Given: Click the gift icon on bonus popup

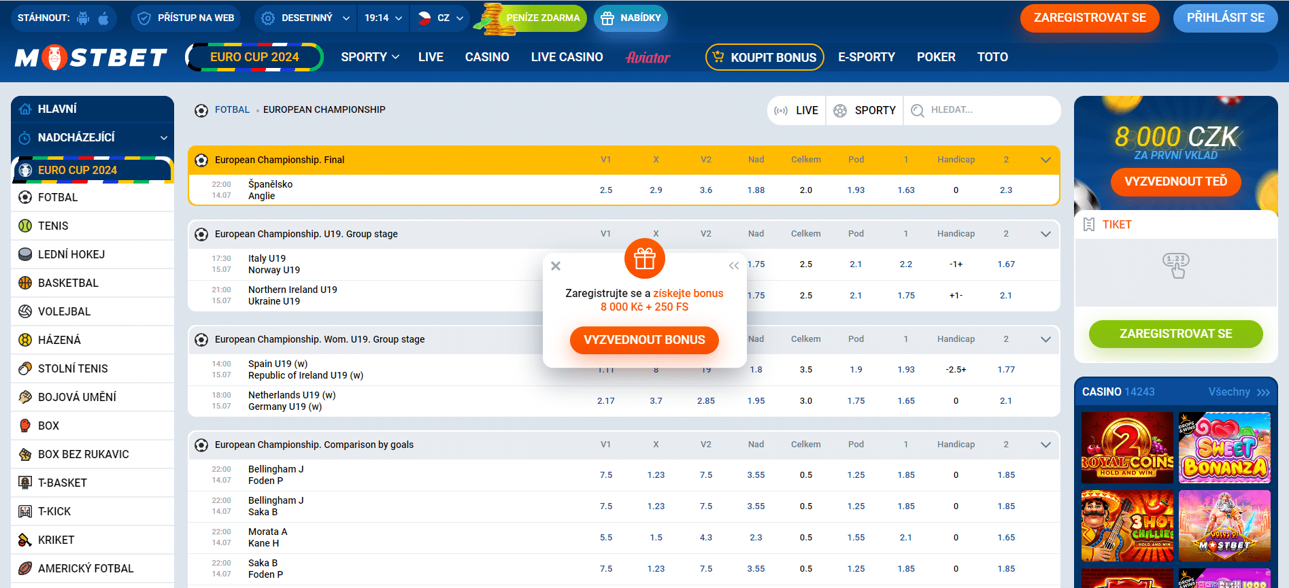Looking at the screenshot, I should pos(644,258).
